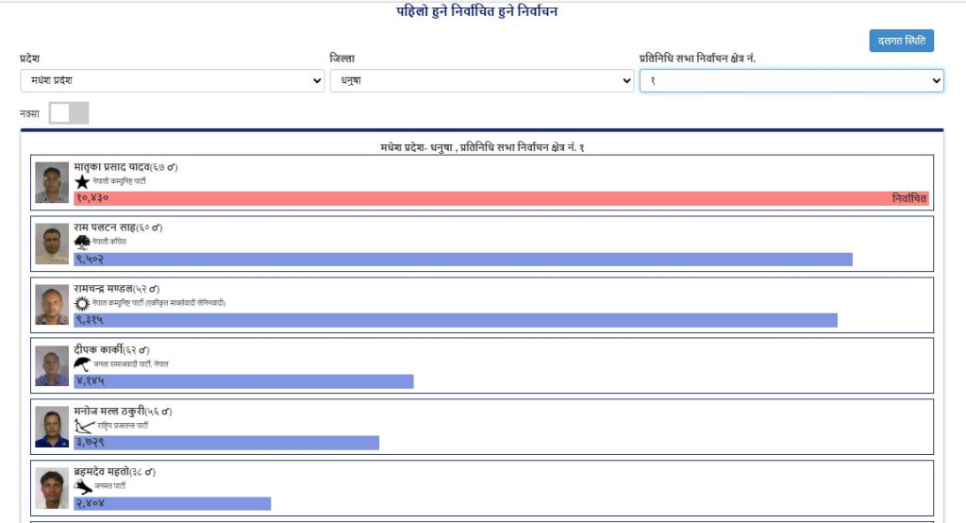966x523 pixels.
Task: Click photo of रामचन्द्र मण्डल
Action: click(x=52, y=305)
